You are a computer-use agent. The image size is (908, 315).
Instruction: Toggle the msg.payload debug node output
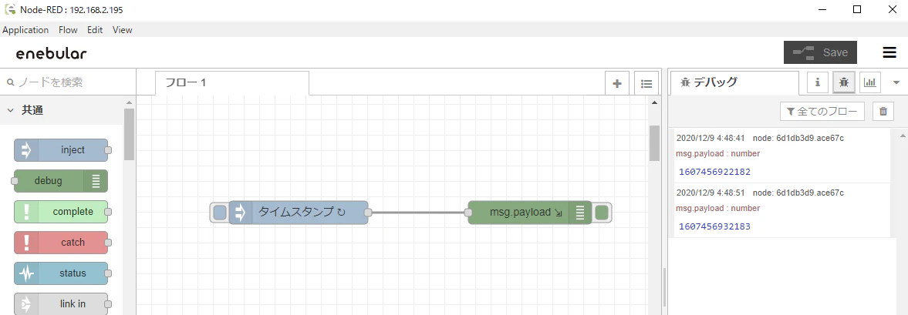(x=603, y=213)
